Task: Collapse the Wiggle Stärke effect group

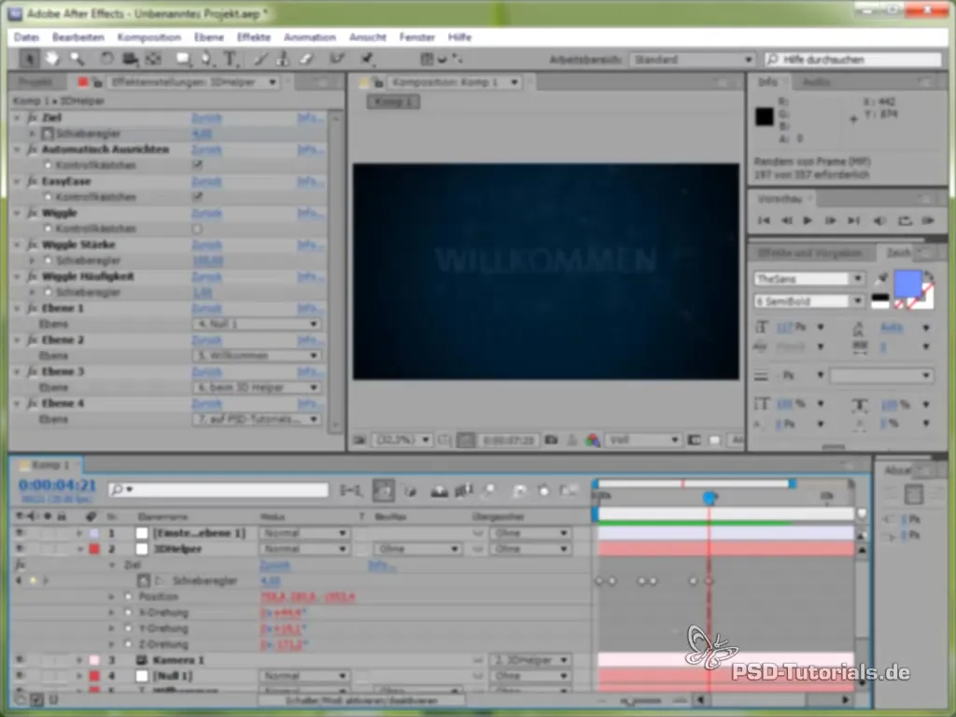Action: (17, 245)
